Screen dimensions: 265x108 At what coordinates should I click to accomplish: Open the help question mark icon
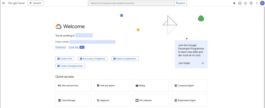tap(251, 3)
